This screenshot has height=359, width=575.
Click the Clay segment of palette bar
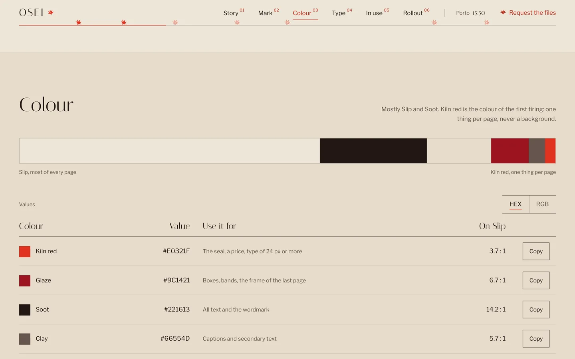point(537,151)
